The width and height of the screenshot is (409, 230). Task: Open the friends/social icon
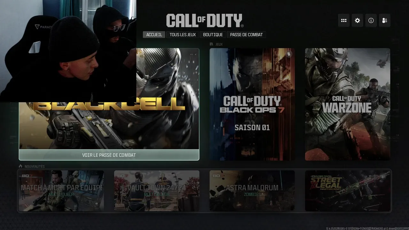(x=384, y=20)
